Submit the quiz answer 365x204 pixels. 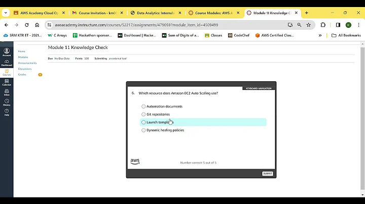[x=268, y=173]
